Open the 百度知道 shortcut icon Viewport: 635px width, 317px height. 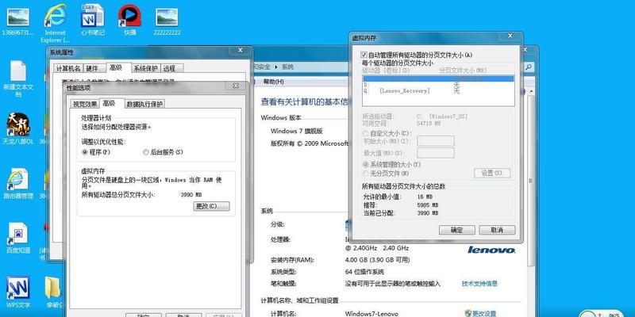coord(17,234)
